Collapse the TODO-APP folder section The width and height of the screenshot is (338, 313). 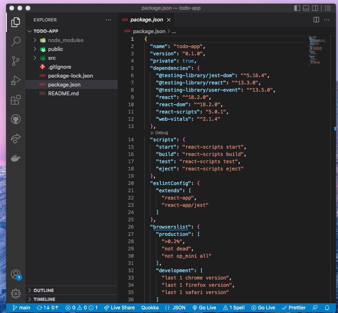pos(72,31)
